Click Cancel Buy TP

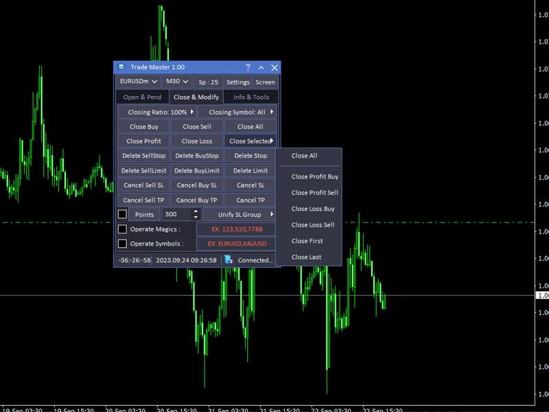point(197,200)
